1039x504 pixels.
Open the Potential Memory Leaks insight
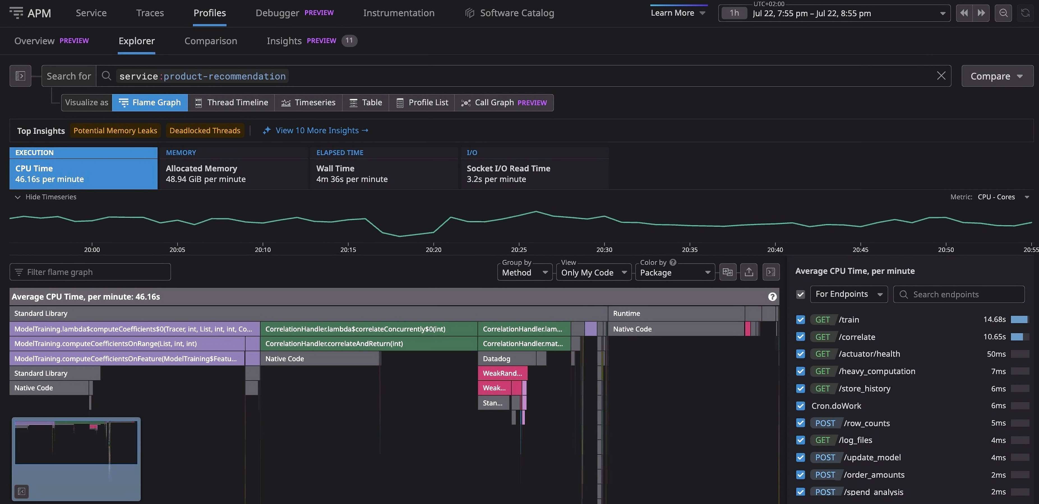pyautogui.click(x=115, y=130)
